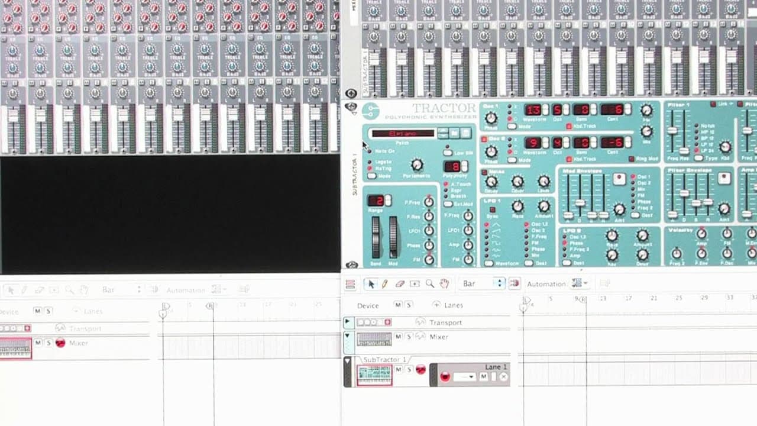Viewport: 757px width, 426px height.
Task: Click Osc 1 Mode button
Action: tap(511, 126)
